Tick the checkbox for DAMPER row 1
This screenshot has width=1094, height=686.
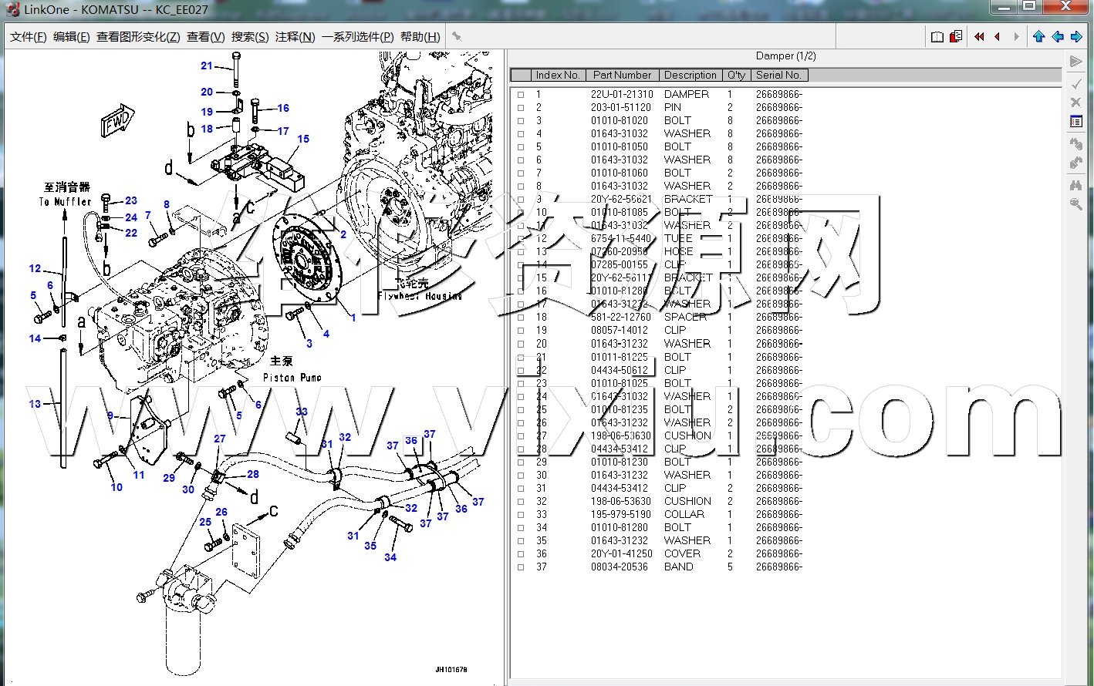521,95
